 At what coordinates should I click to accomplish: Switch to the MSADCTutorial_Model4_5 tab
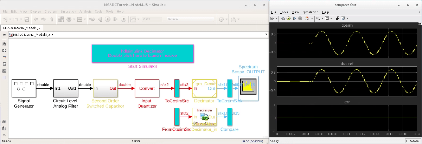coord(22,27)
